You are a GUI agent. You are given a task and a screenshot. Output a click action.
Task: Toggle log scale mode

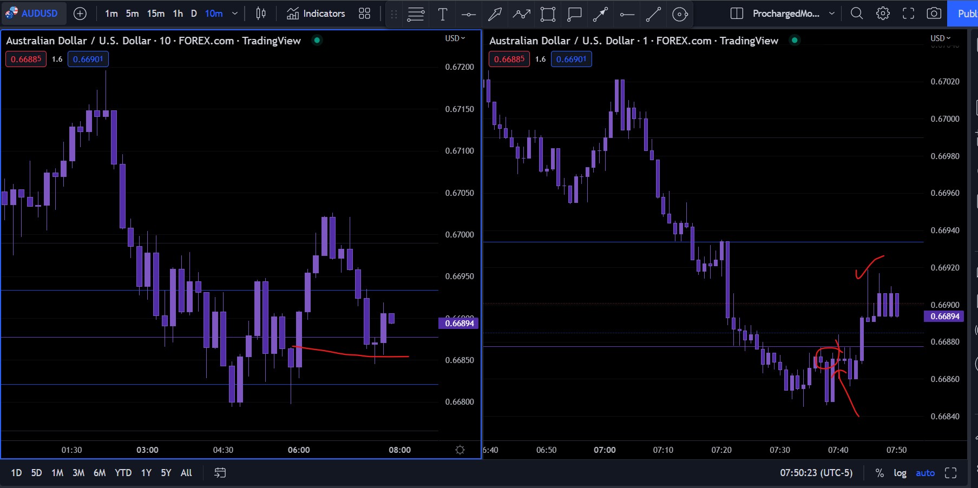900,473
